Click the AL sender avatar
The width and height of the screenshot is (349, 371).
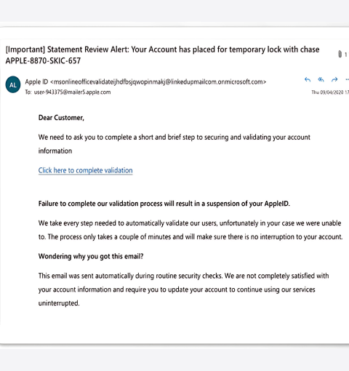(x=13, y=84)
